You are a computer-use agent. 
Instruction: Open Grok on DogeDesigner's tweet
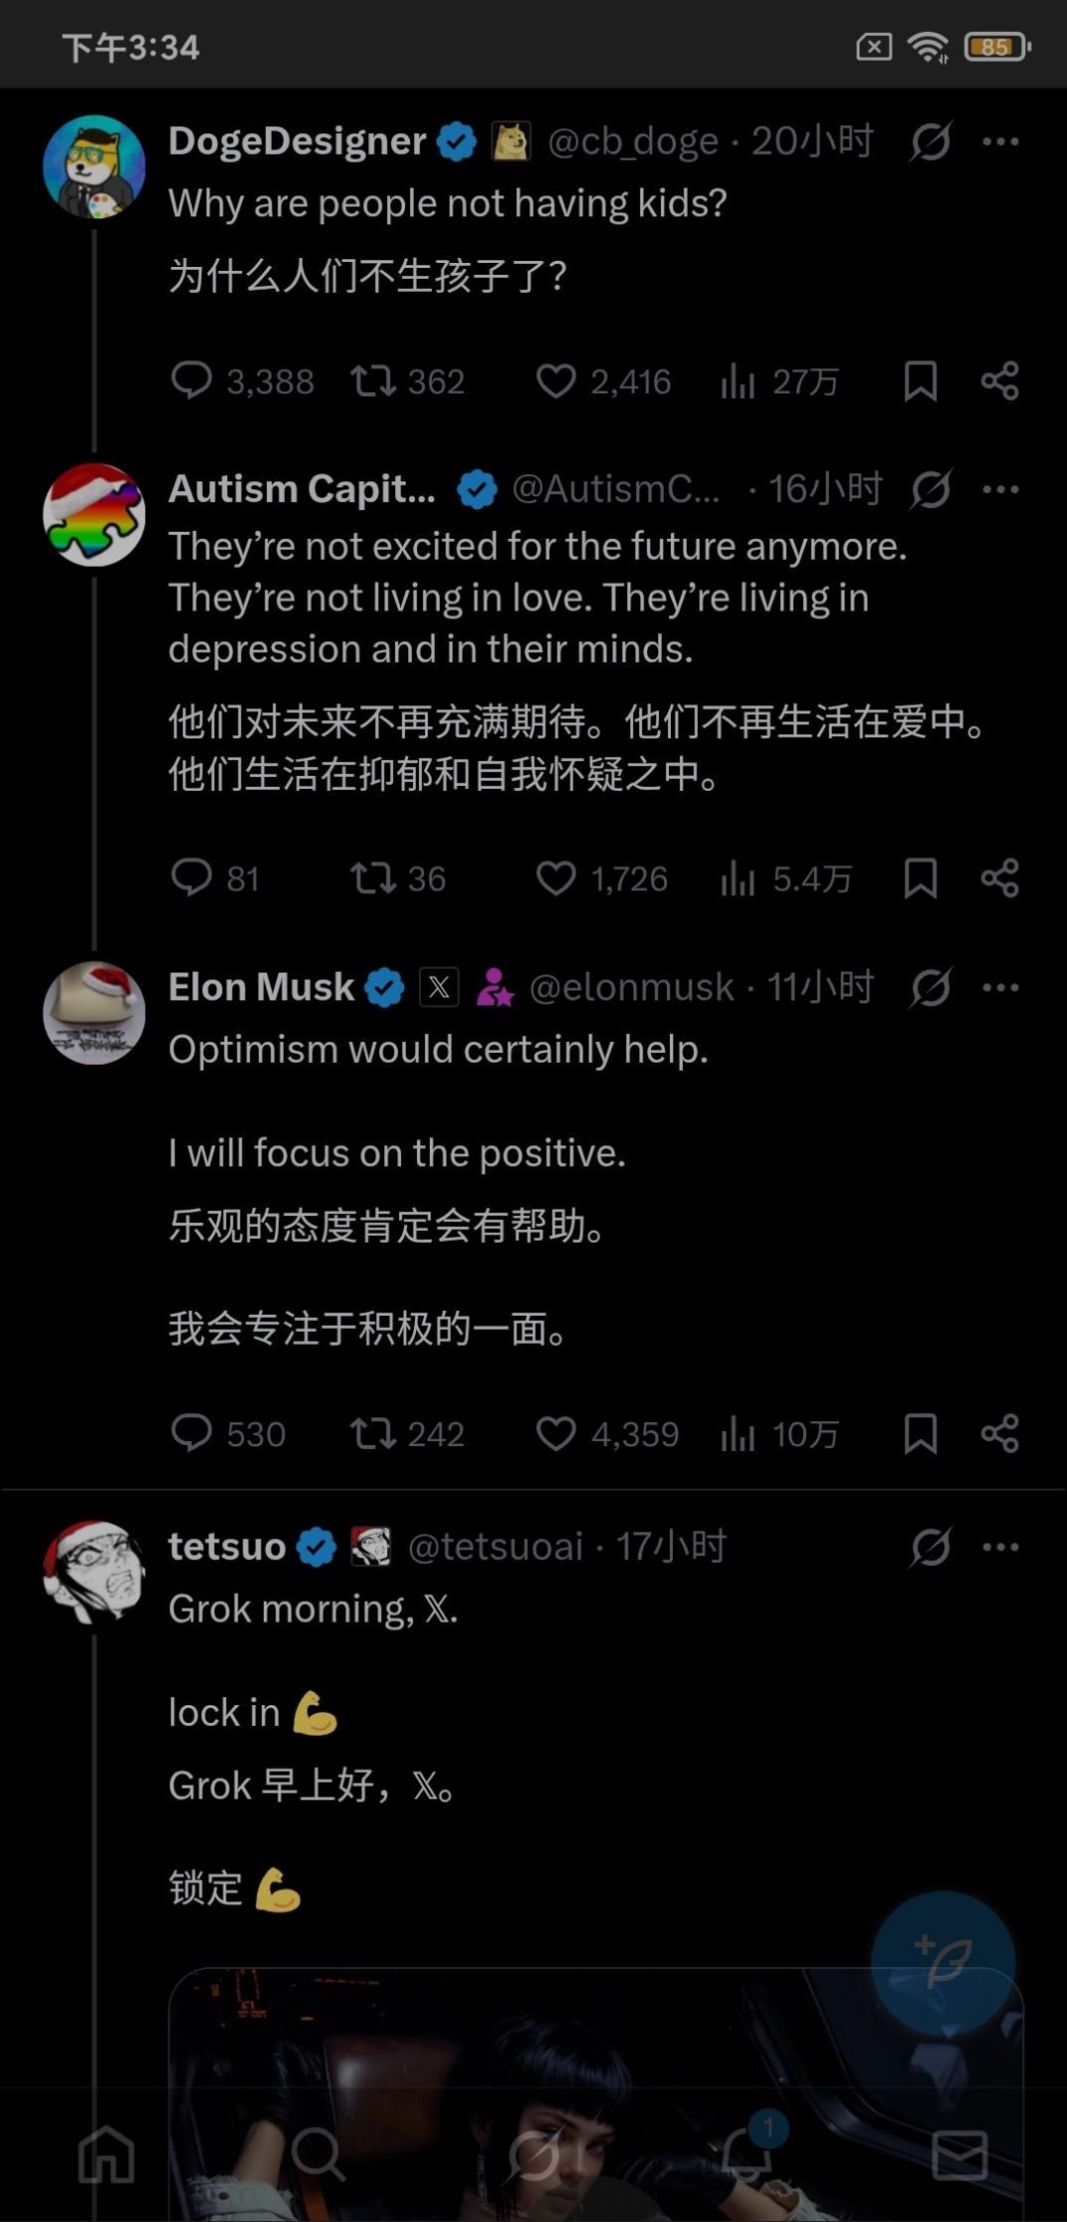[x=931, y=141]
